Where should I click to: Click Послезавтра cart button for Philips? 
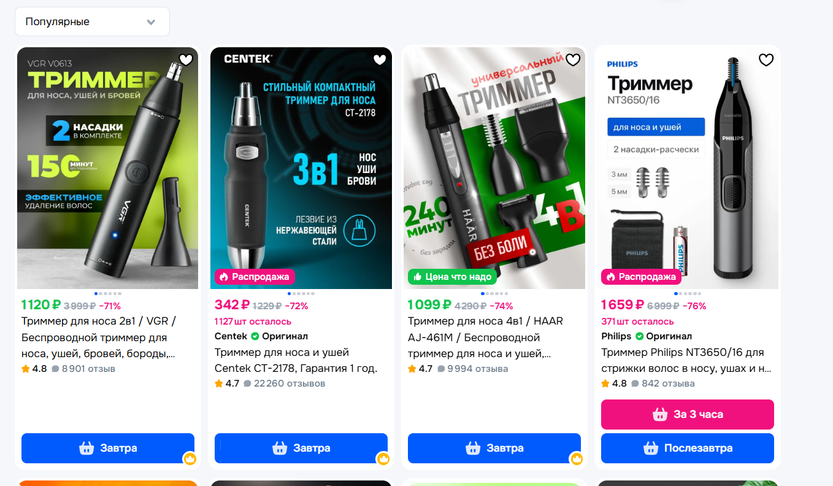pos(688,448)
